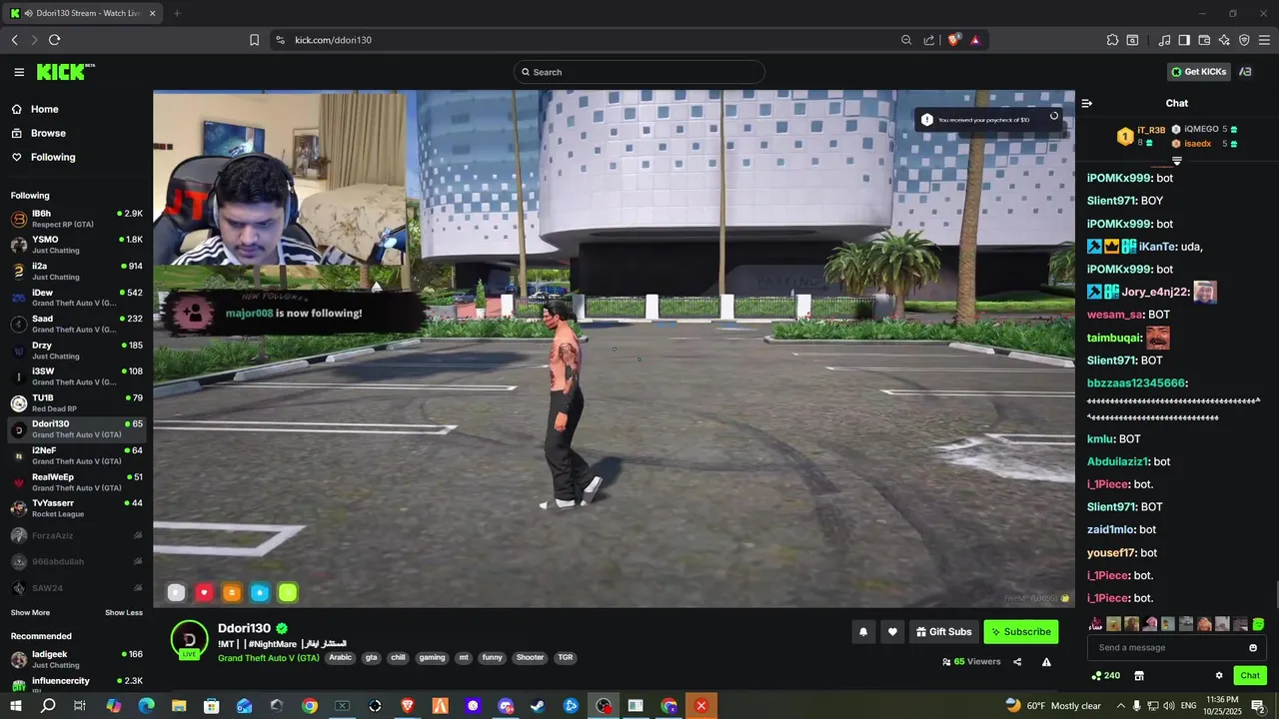Open the browser main menu

pyautogui.click(x=1265, y=40)
